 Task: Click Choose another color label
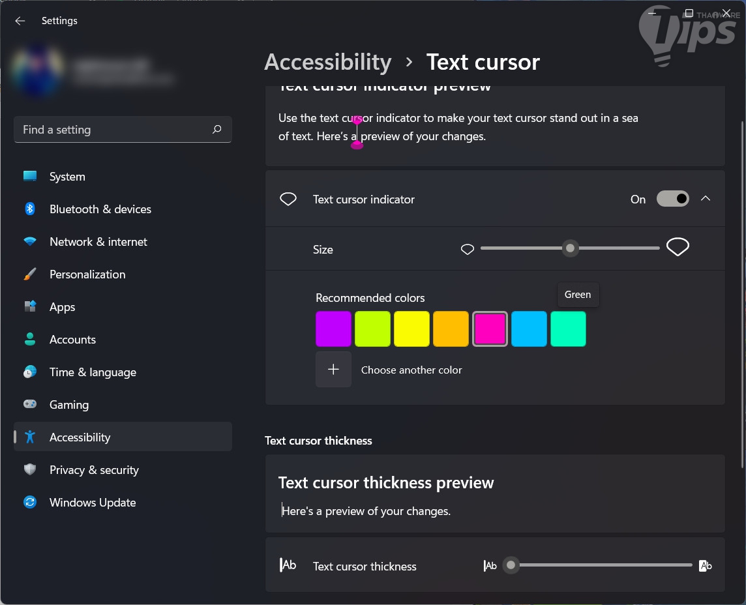[x=411, y=370]
